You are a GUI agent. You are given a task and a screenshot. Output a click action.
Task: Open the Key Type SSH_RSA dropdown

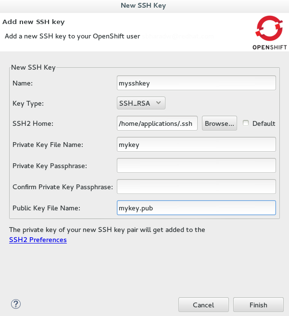tap(141, 103)
